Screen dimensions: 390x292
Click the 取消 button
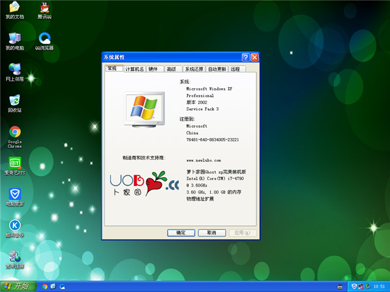coord(212,233)
